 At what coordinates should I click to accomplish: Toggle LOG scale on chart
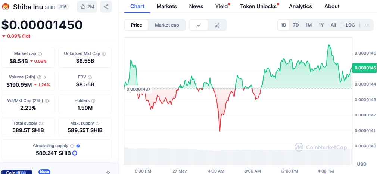350,25
